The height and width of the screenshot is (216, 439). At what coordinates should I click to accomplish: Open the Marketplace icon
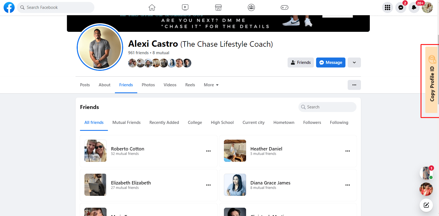[x=218, y=7]
